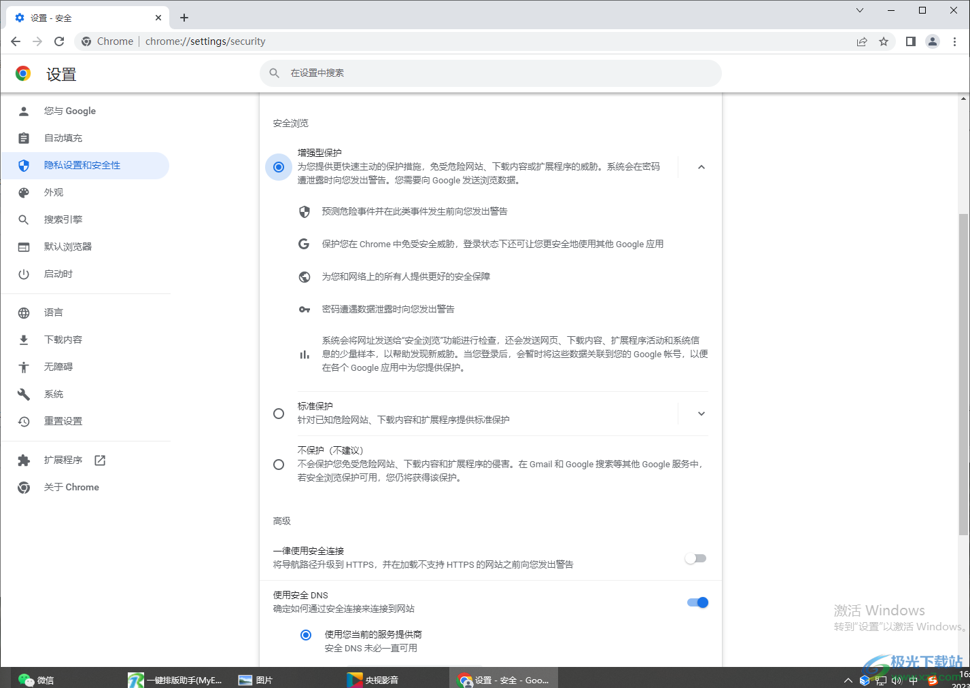Click the 高级 section heading

(x=282, y=522)
